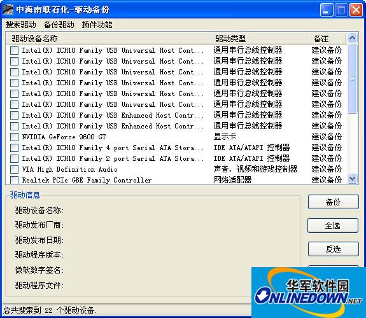Select Intel ICH10 4 port Serial ATA entry
Screen dimensions: 366x318
(x=113, y=148)
